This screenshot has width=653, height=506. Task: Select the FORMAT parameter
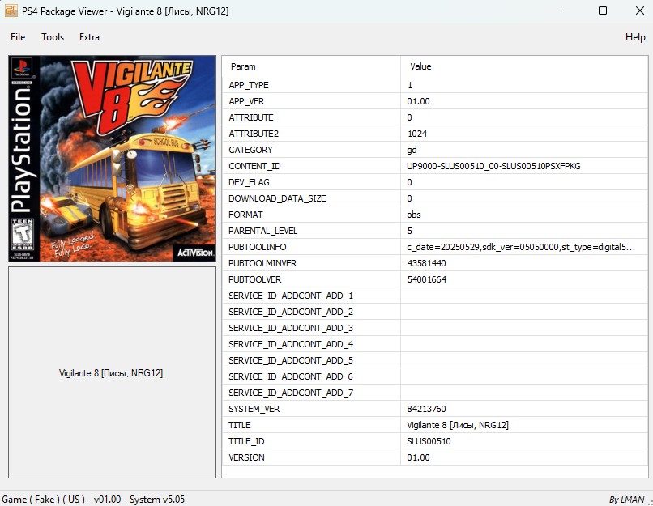click(245, 215)
